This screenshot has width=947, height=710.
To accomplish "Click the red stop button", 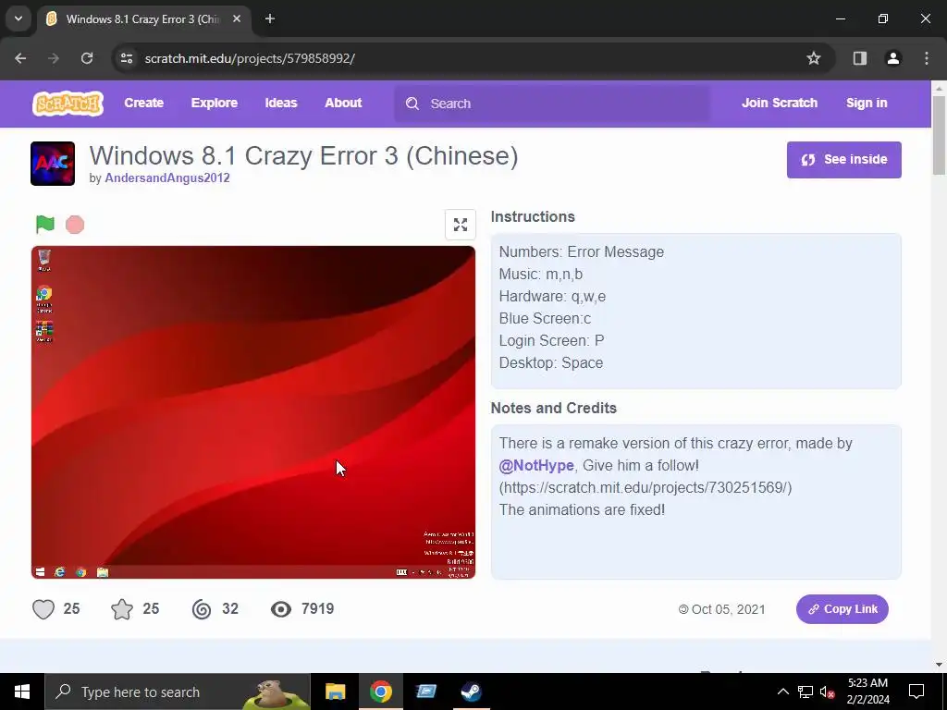I will (75, 225).
